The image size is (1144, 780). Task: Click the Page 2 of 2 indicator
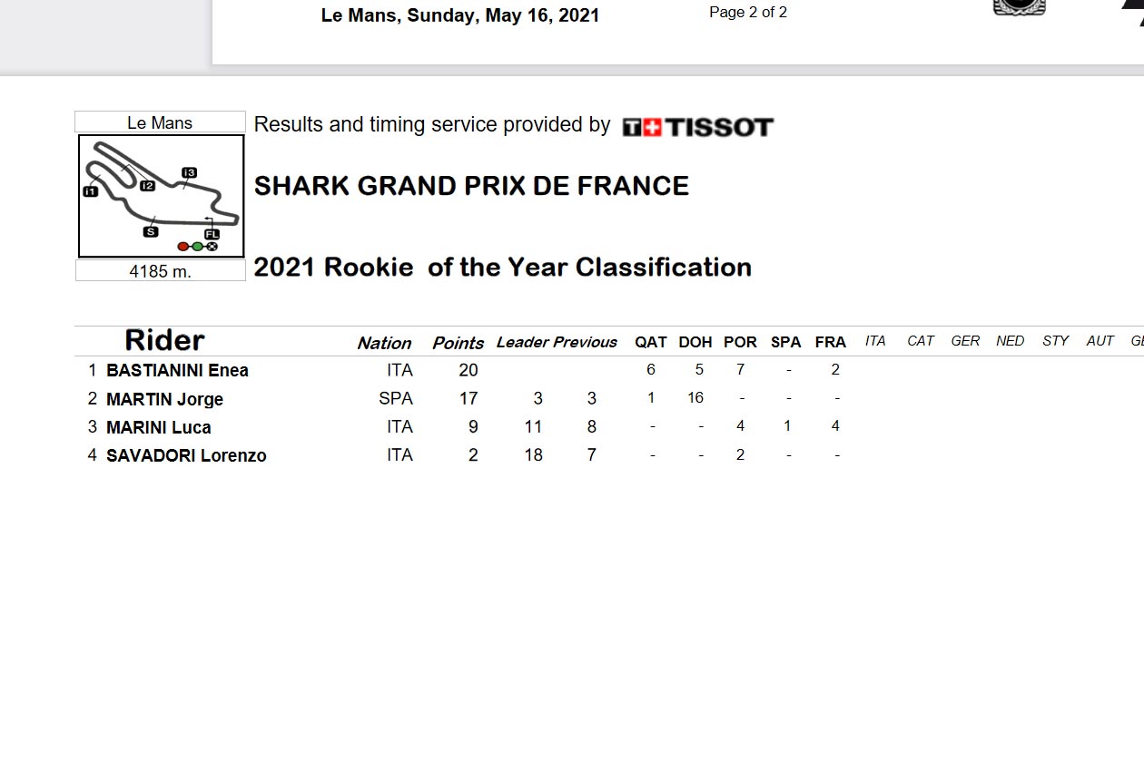[748, 13]
